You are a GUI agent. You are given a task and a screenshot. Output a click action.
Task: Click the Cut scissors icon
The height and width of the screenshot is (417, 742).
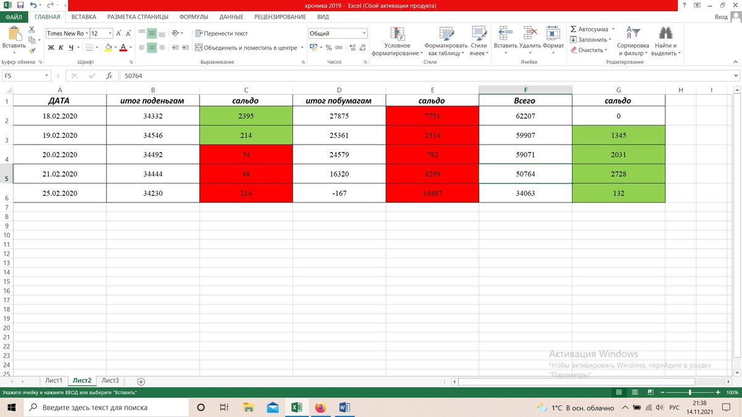click(33, 30)
